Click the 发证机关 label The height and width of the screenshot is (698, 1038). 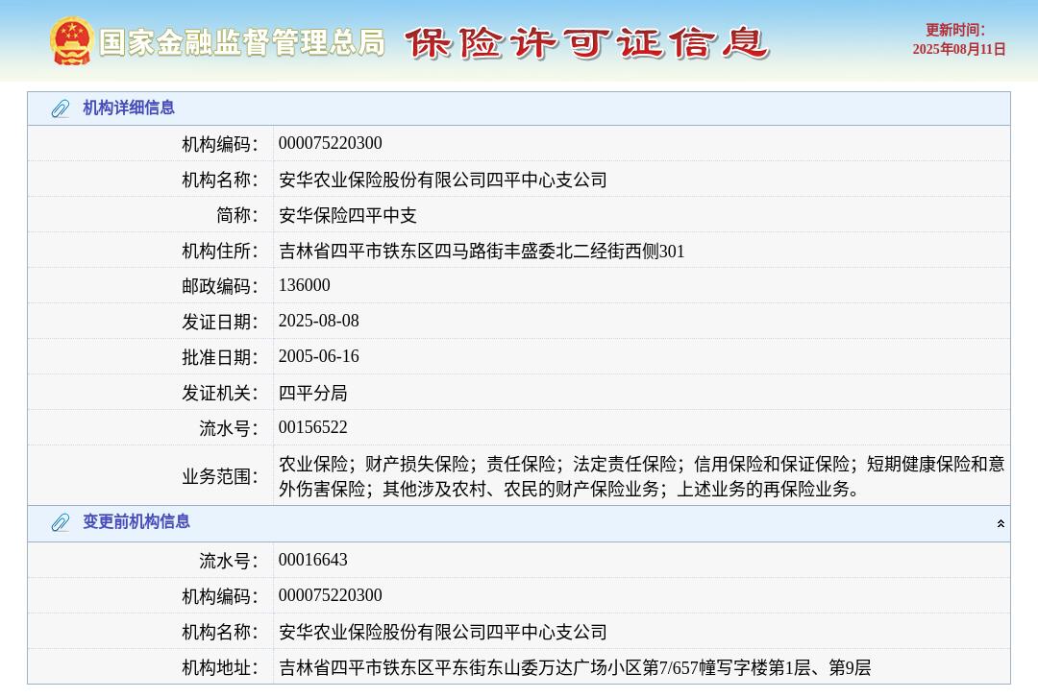coord(220,394)
